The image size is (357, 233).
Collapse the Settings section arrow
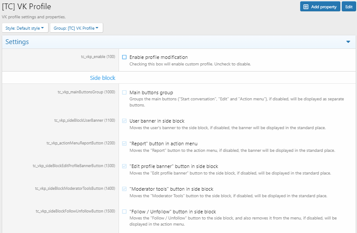pos(348,42)
